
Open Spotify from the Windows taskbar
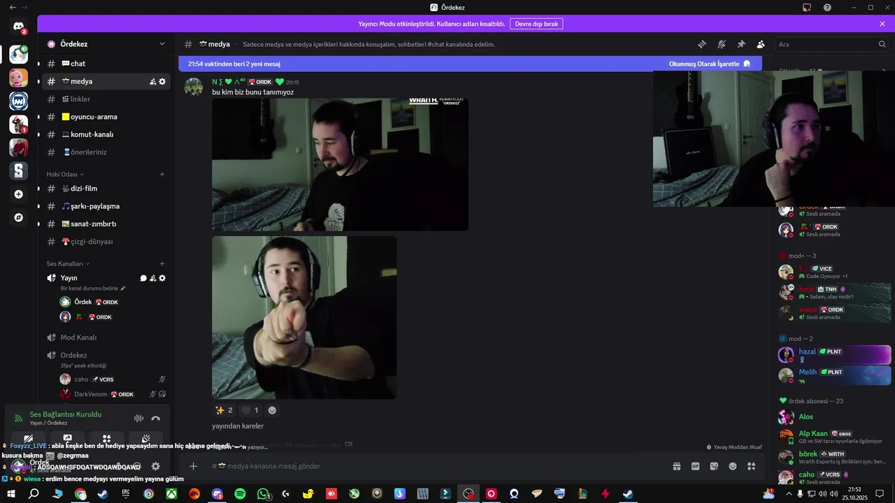(240, 494)
